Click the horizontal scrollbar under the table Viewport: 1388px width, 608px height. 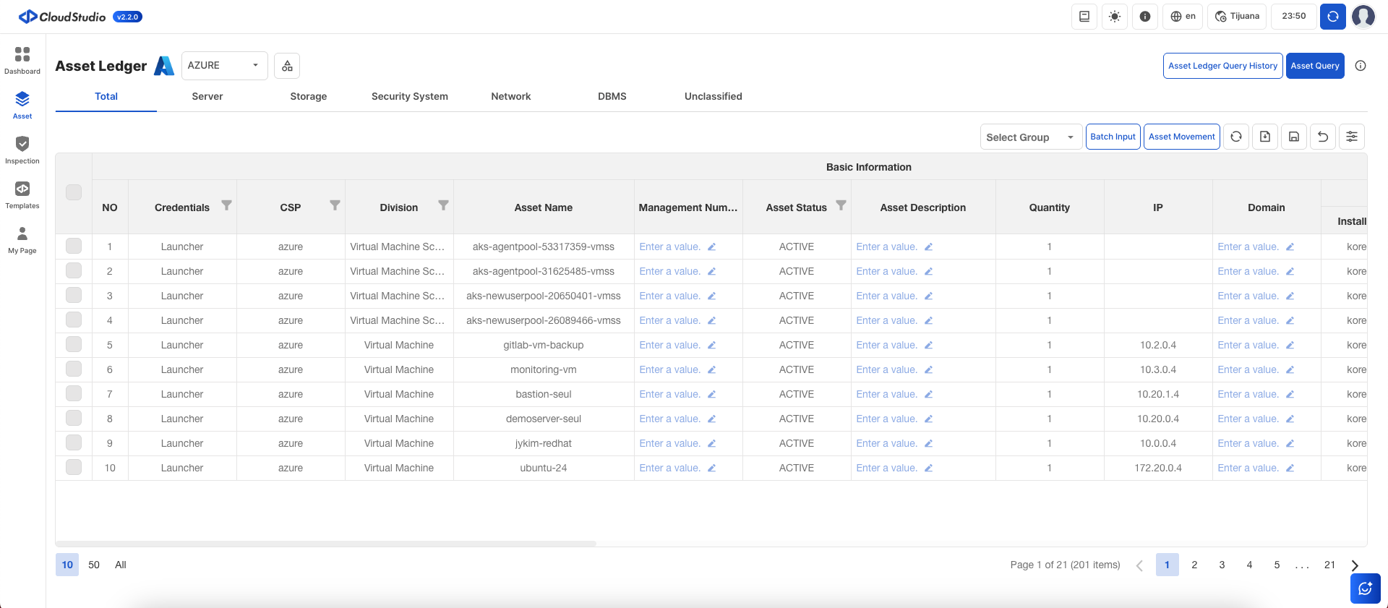pyautogui.click(x=325, y=544)
